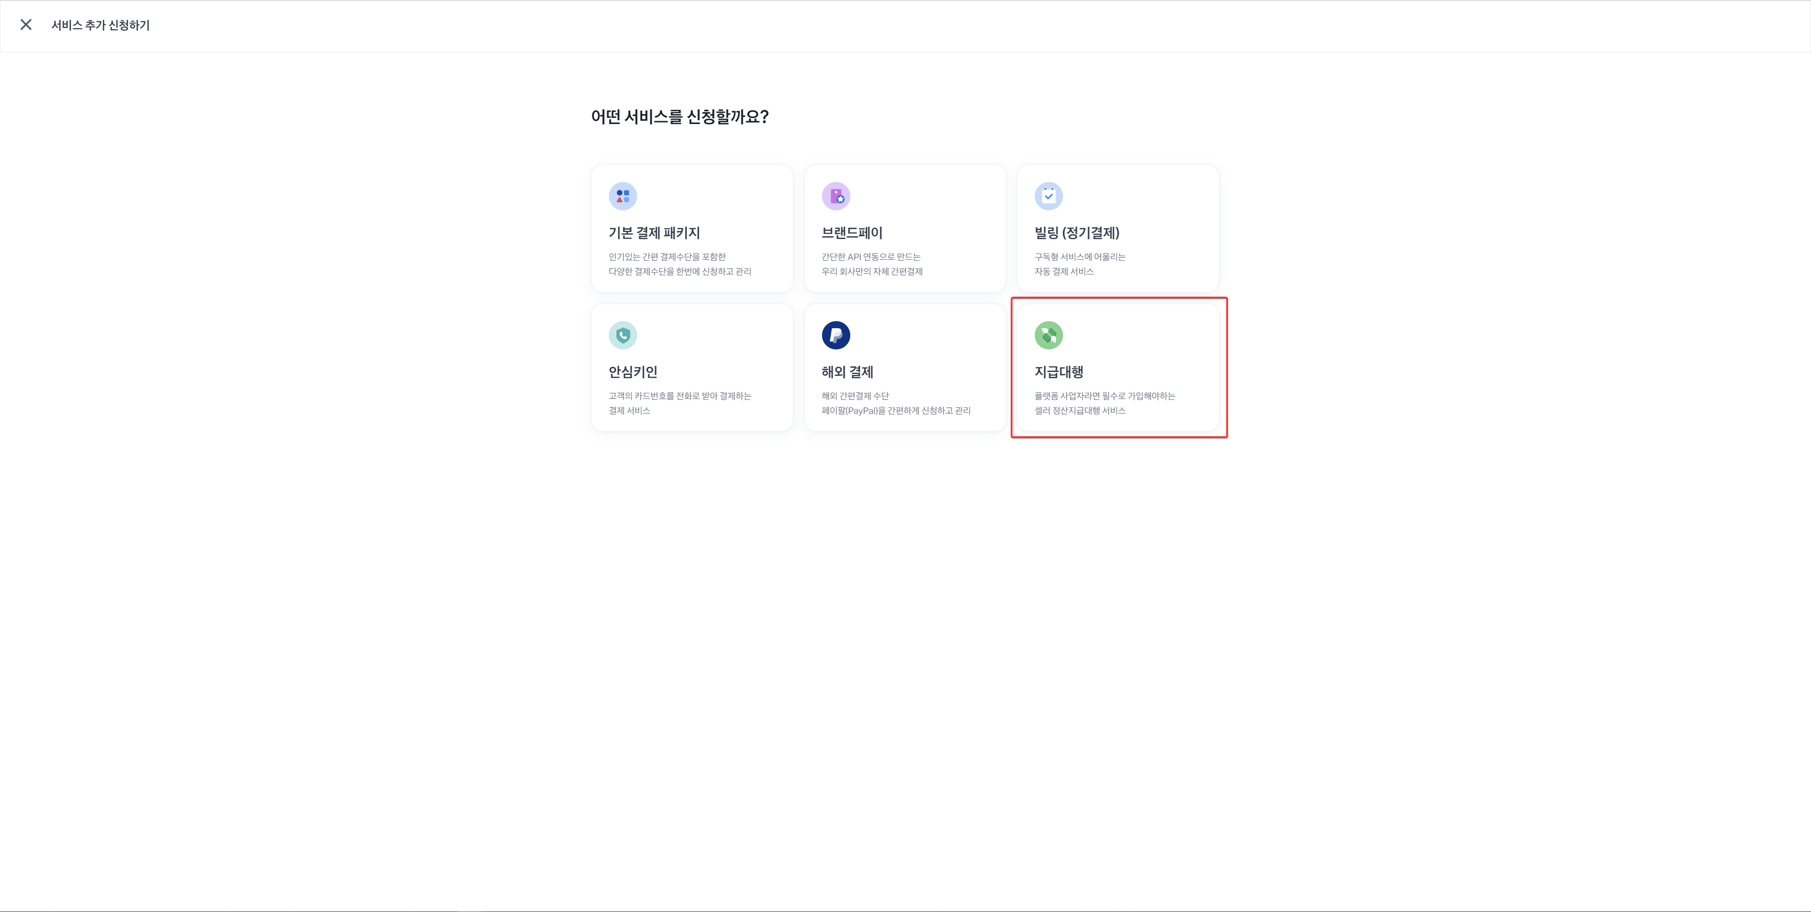Image resolution: width=1811 pixels, height=912 pixels.
Task: Click the 셀러 정산지급대행 서비스 description
Action: pyautogui.click(x=1079, y=411)
